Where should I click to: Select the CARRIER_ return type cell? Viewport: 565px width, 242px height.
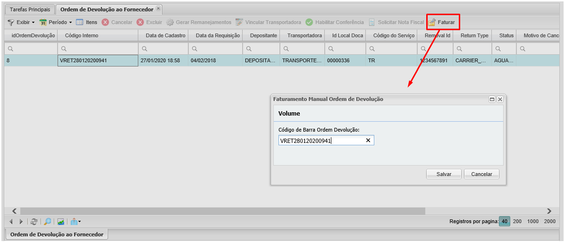click(472, 61)
